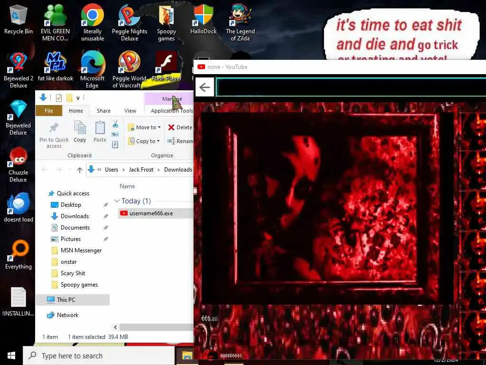
Task: Open Peggle World of Warcraft shortcut
Action: click(130, 70)
